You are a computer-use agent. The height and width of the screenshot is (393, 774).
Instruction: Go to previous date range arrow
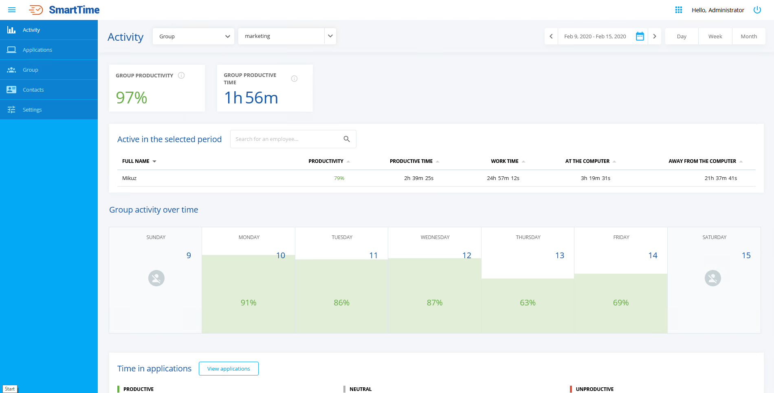coord(551,36)
